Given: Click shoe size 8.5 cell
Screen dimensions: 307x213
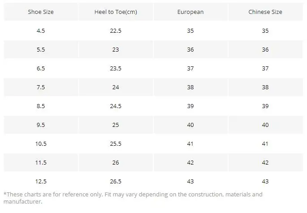Looking at the screenshot, I should pyautogui.click(x=41, y=106).
